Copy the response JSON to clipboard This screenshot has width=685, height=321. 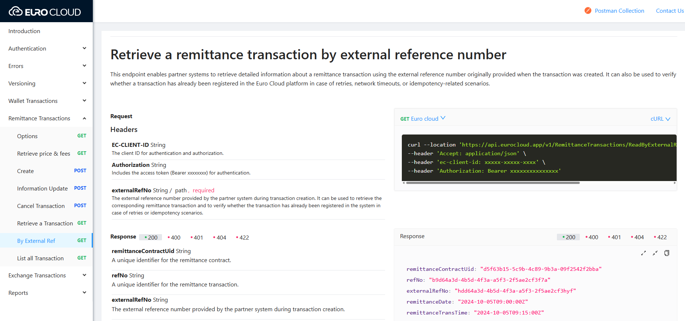666,253
